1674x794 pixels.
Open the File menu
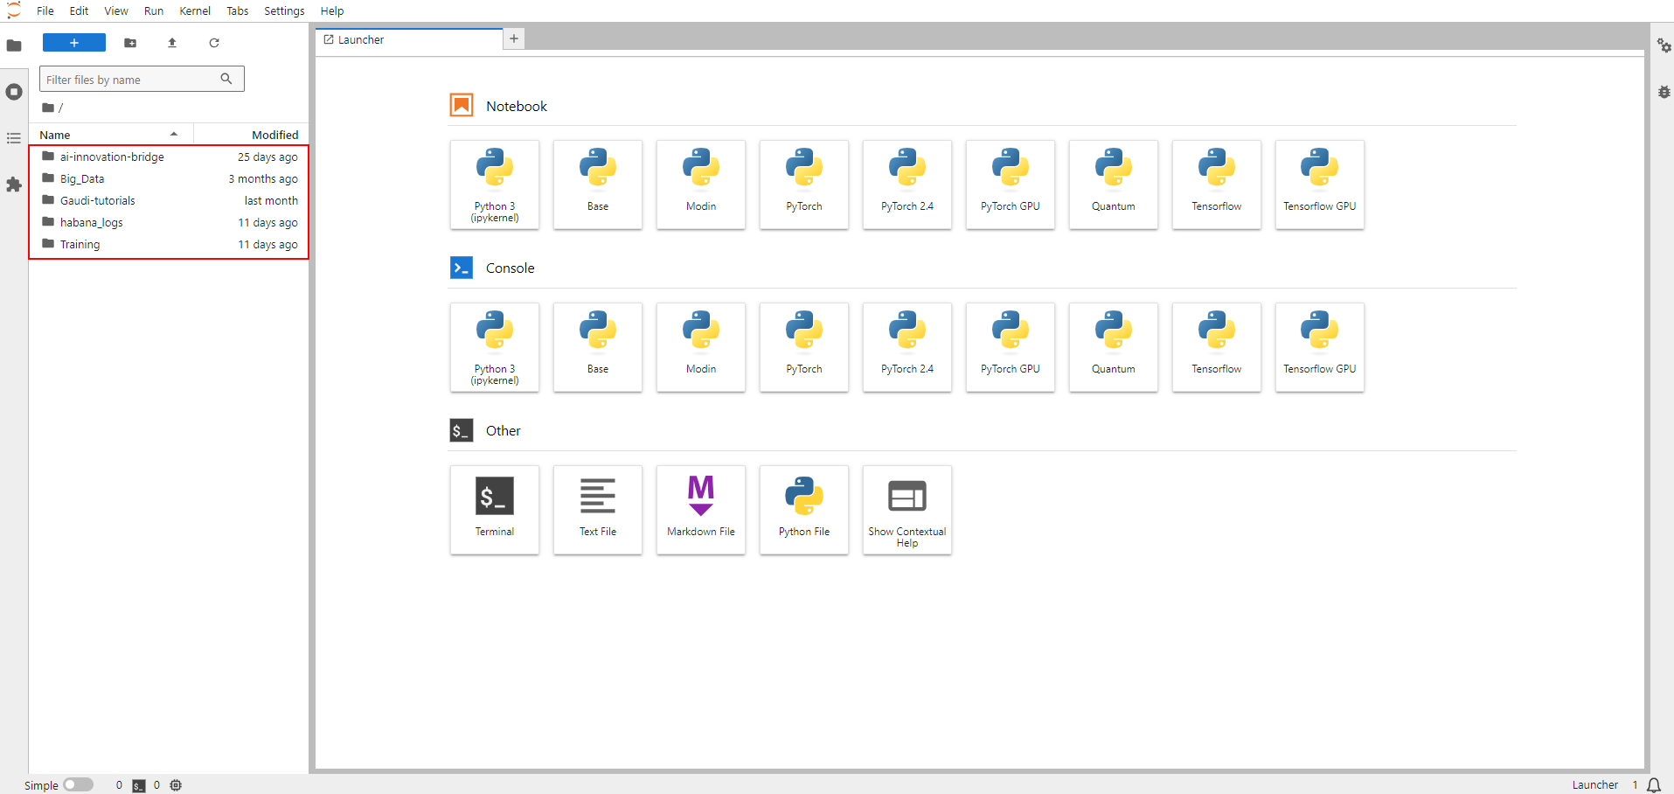click(45, 10)
